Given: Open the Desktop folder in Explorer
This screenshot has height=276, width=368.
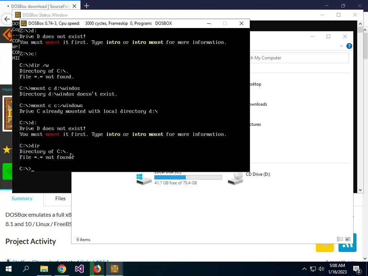Looking at the screenshot, I should (x=256, y=84).
